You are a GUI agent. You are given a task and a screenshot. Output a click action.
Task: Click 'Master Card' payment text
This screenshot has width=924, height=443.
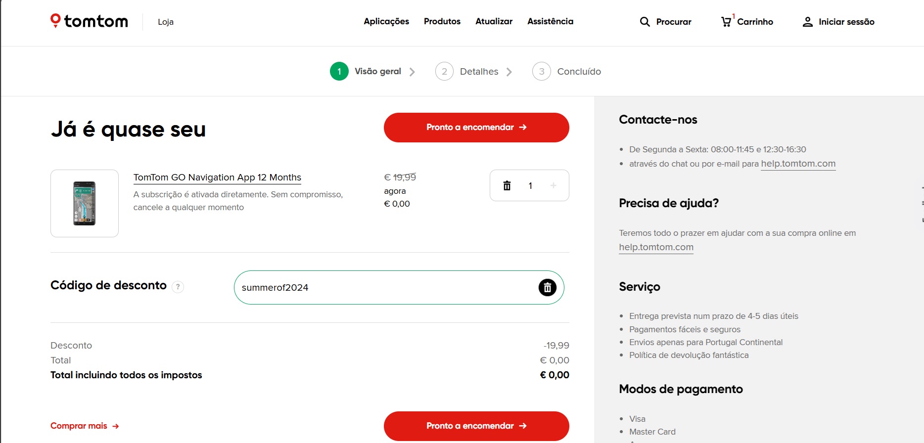click(x=652, y=432)
